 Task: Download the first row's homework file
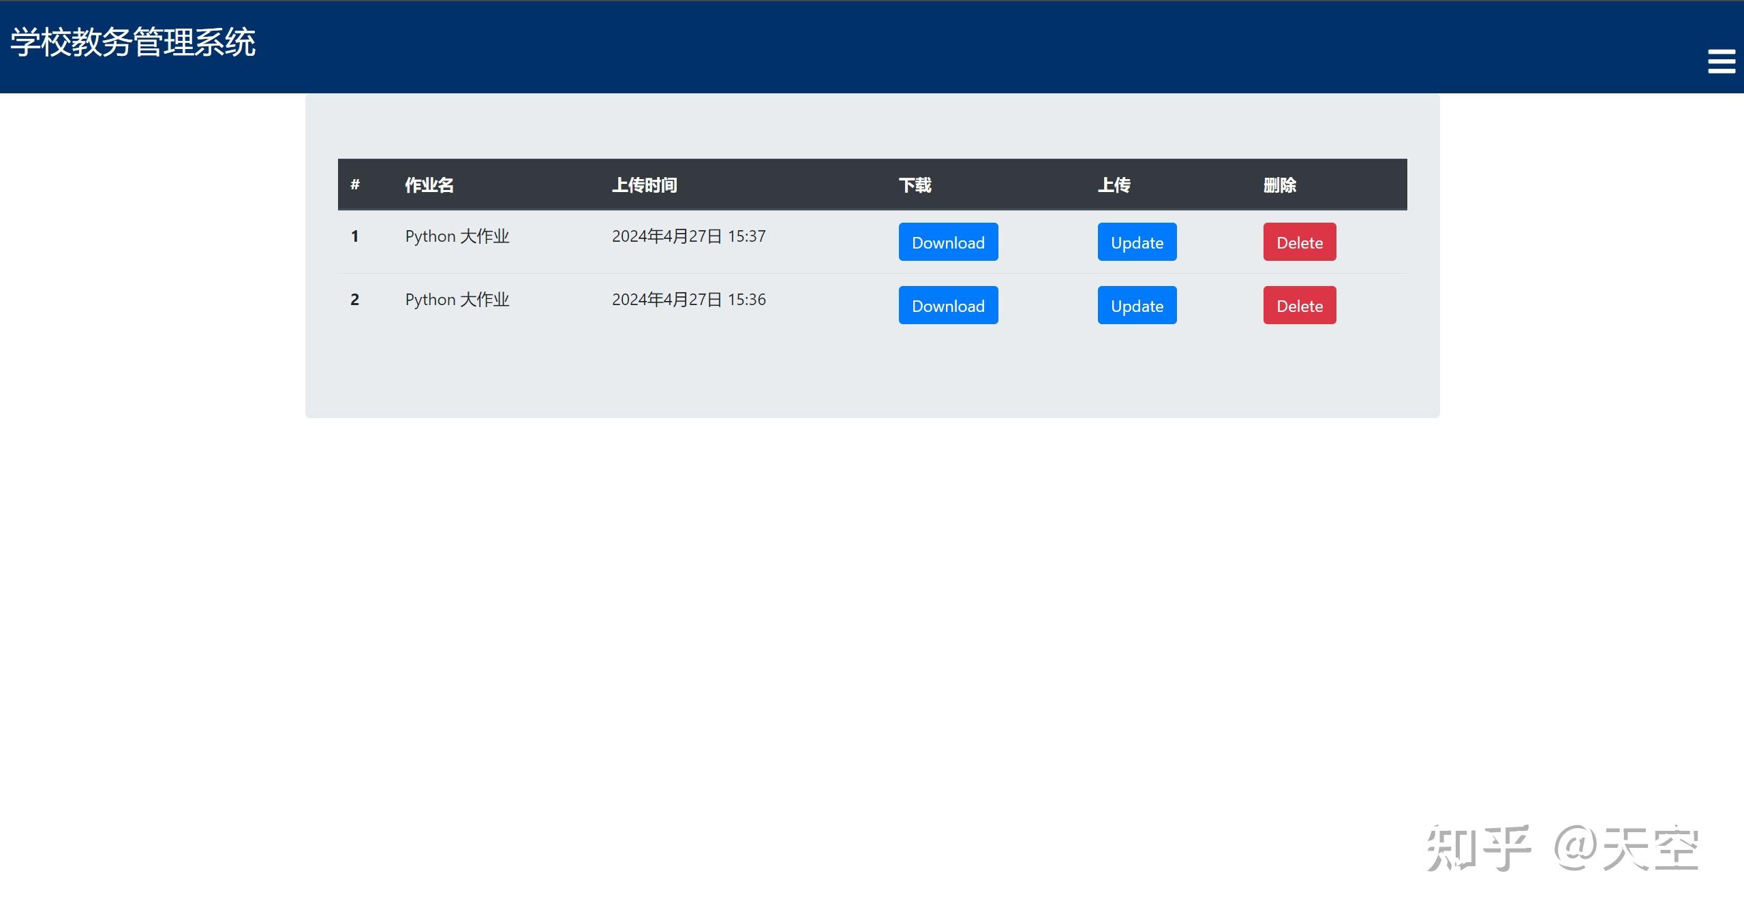pyautogui.click(x=947, y=242)
